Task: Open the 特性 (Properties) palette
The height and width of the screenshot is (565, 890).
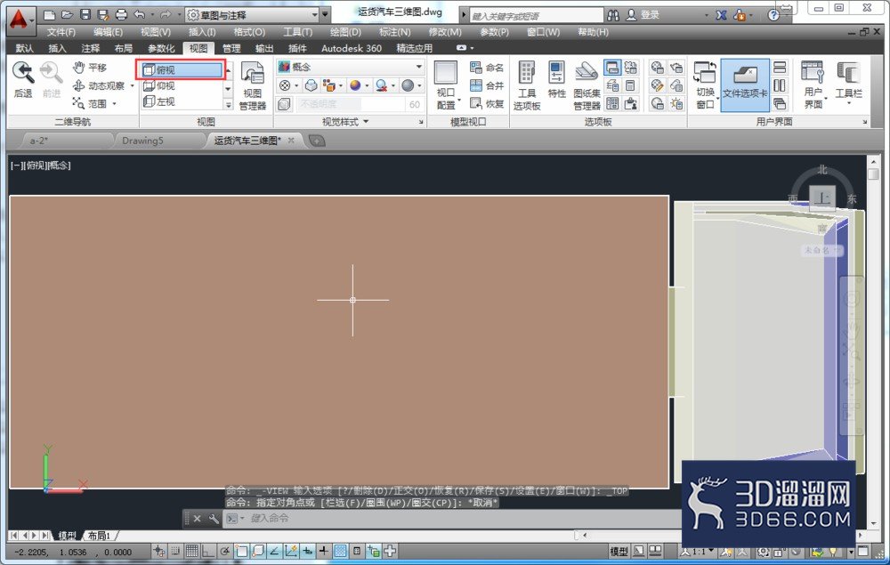Action: [556, 79]
